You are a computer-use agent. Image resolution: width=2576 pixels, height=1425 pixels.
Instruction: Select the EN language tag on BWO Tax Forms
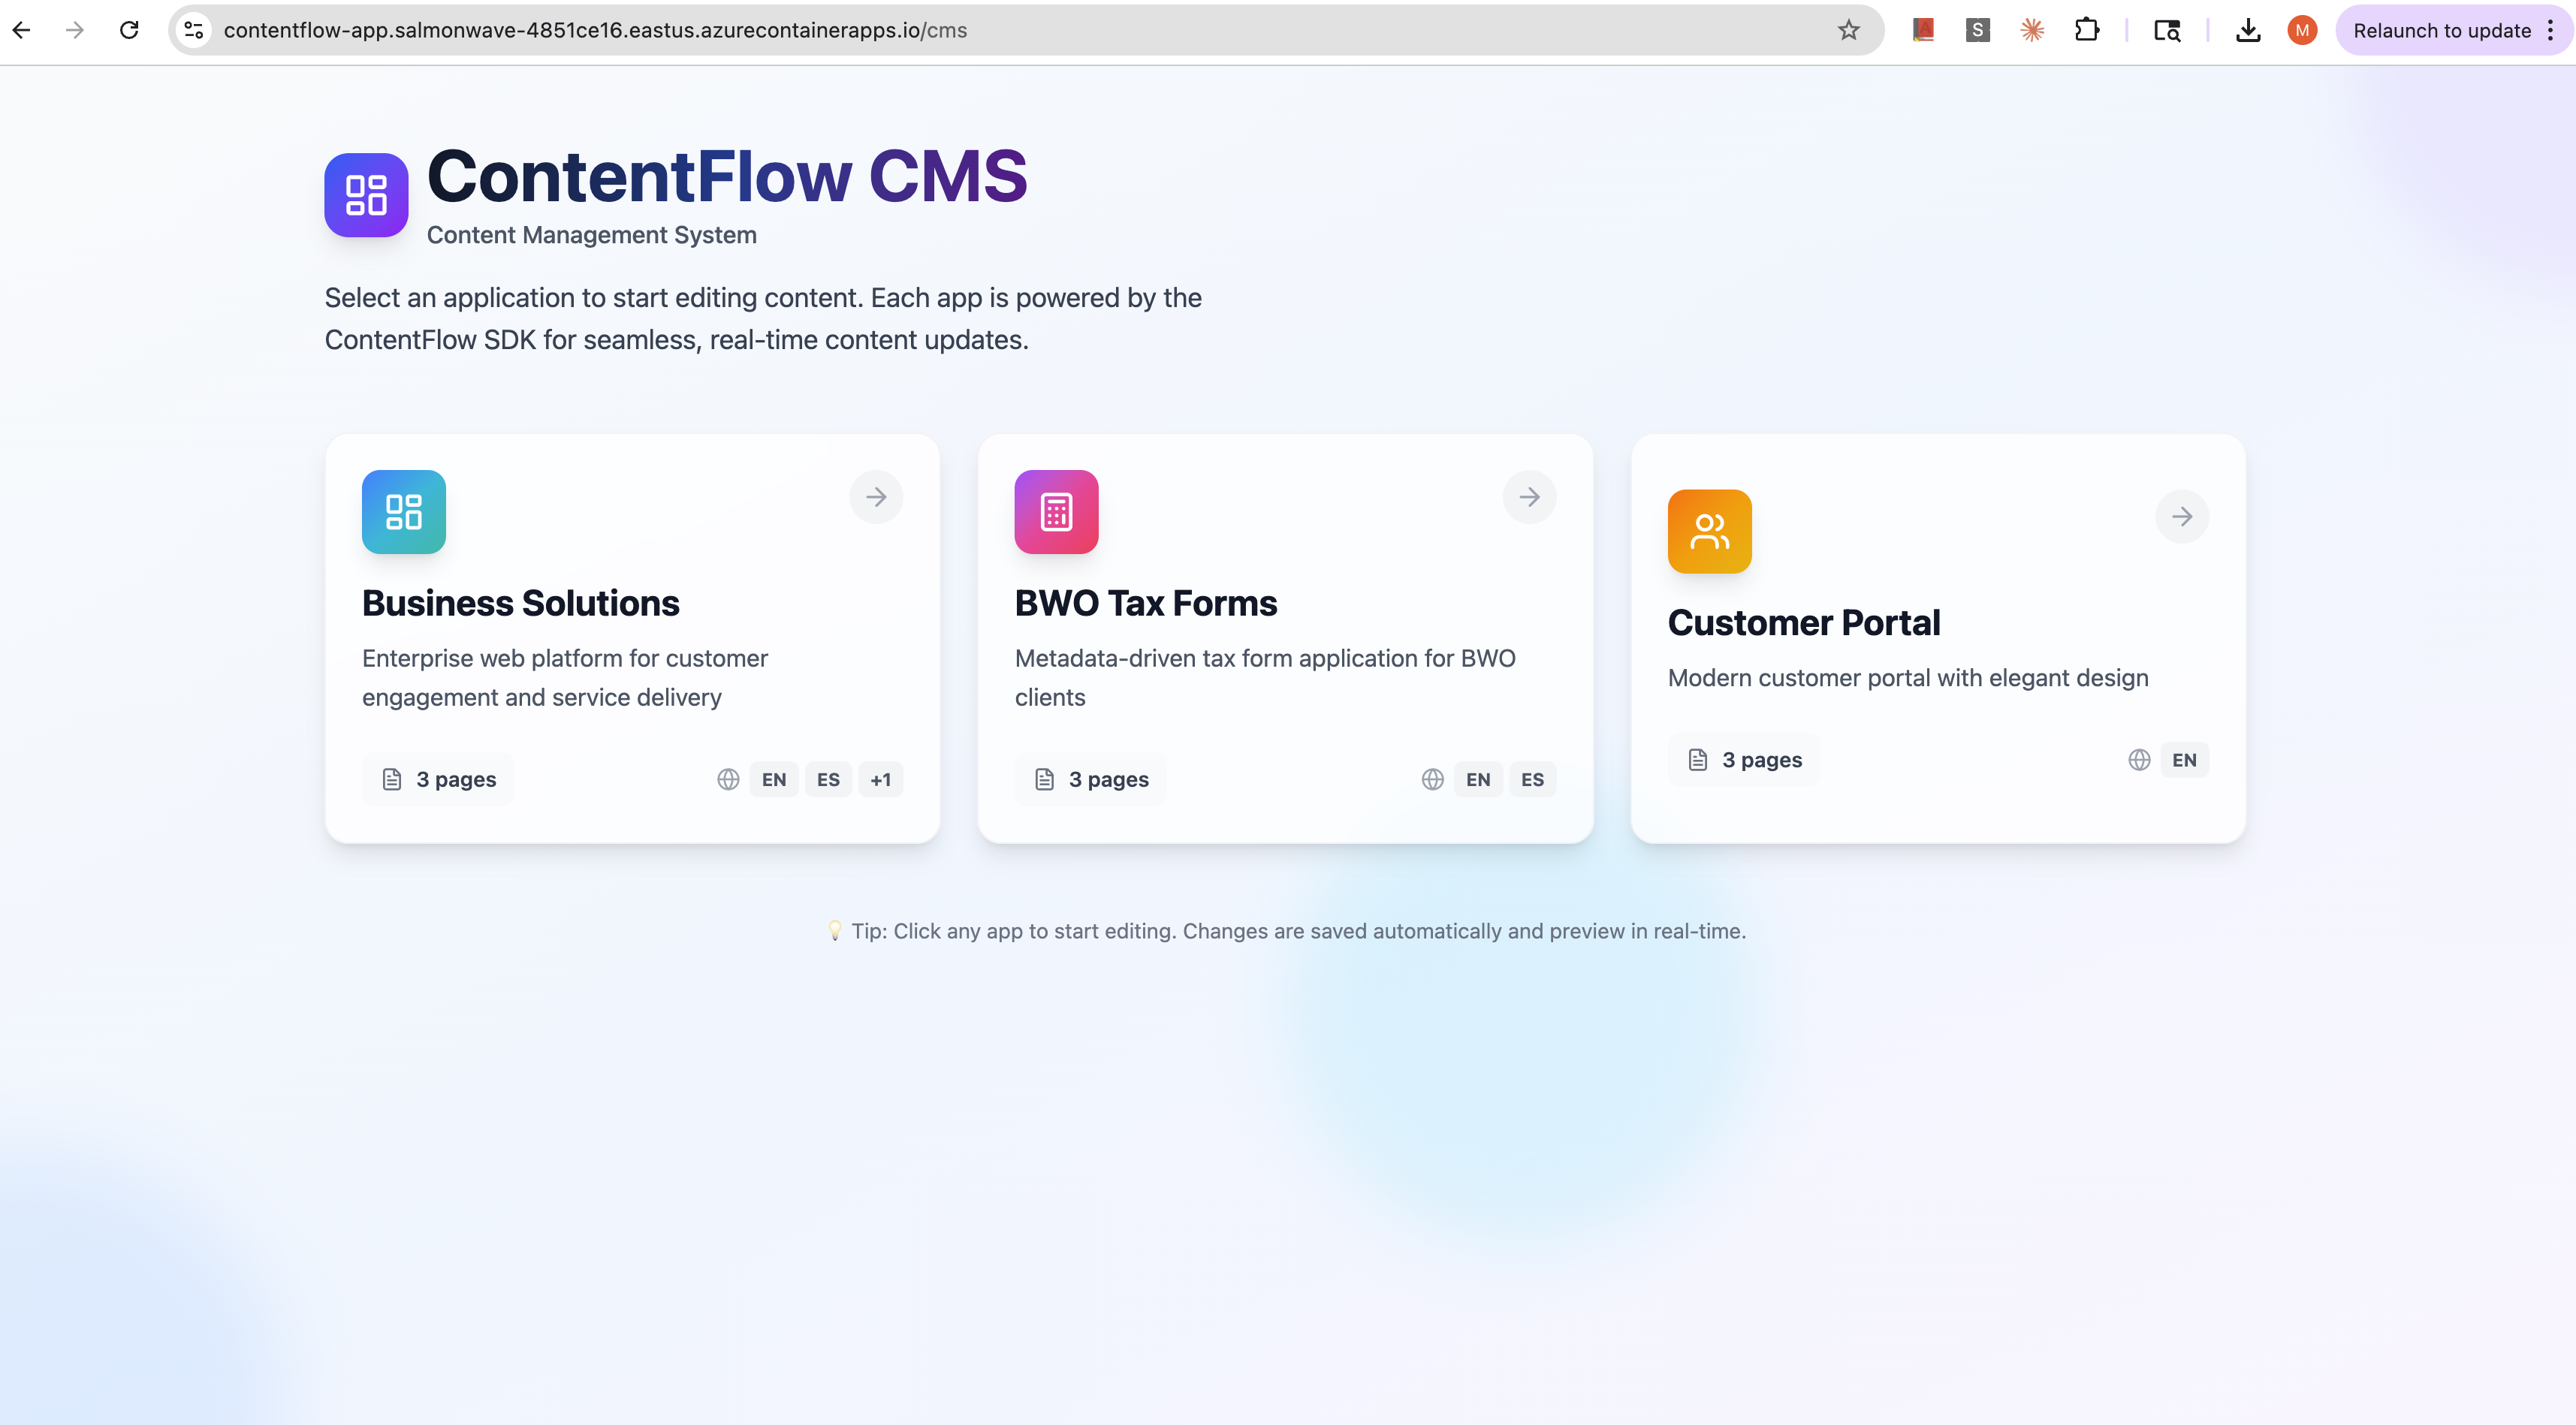click(x=1478, y=779)
